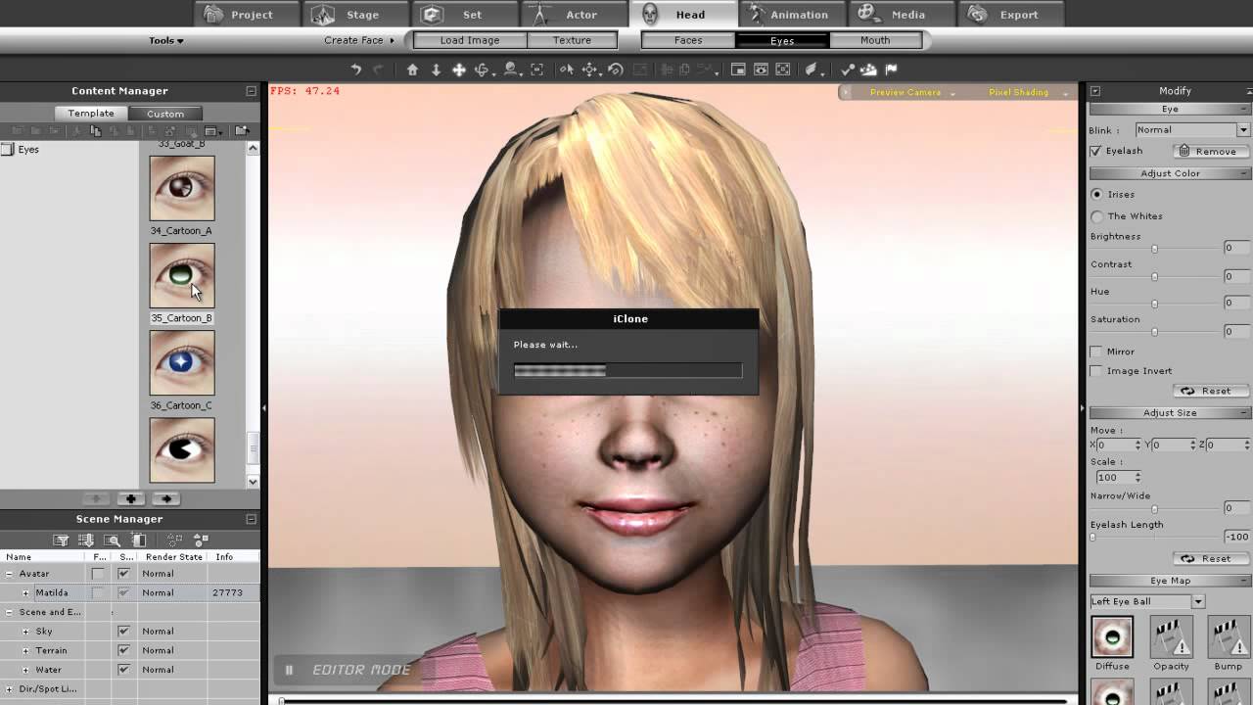Open the Custom content tab
Screen dimensions: 1253x705
click(165, 114)
